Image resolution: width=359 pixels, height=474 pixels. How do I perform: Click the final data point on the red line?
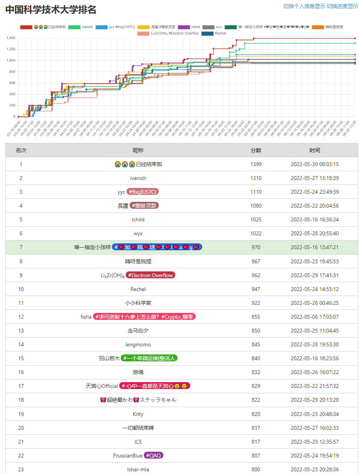tap(355, 38)
